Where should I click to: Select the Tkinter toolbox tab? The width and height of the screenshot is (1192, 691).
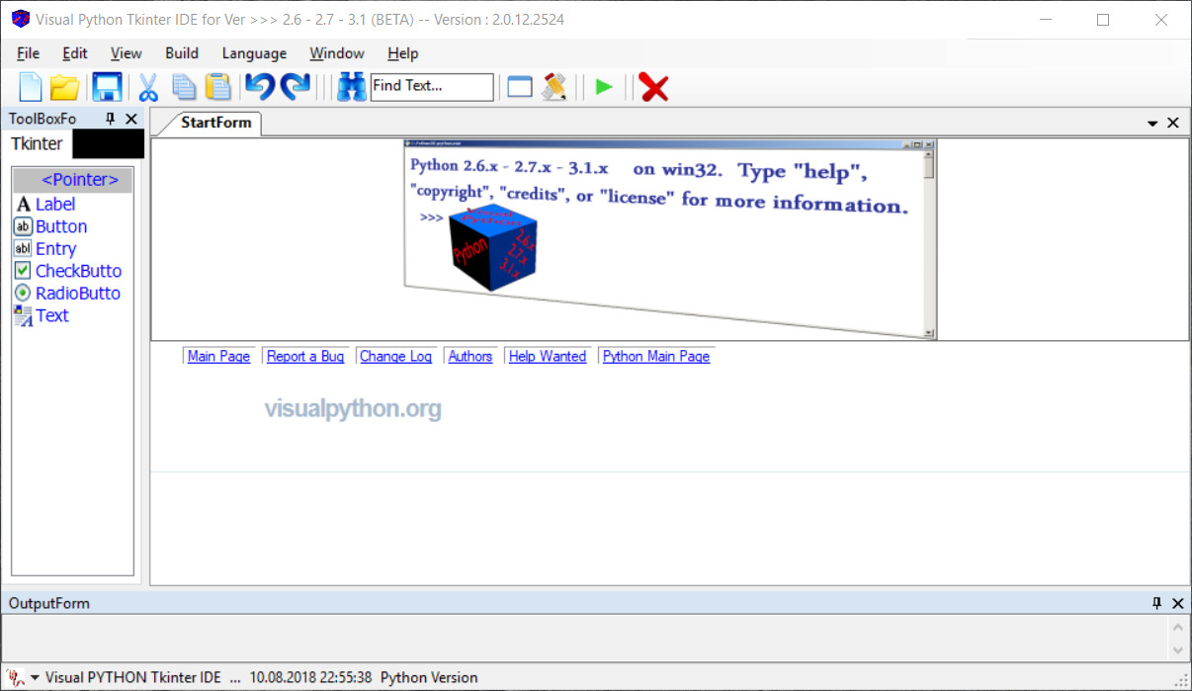(x=37, y=143)
